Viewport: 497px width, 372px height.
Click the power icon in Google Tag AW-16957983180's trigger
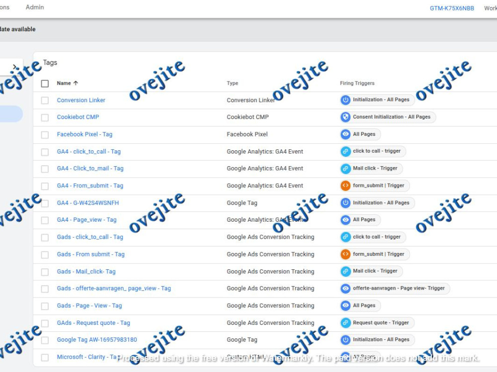(345, 340)
